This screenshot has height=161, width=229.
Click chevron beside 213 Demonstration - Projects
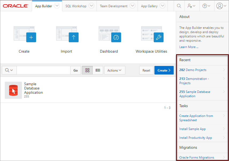(x=224, y=78)
